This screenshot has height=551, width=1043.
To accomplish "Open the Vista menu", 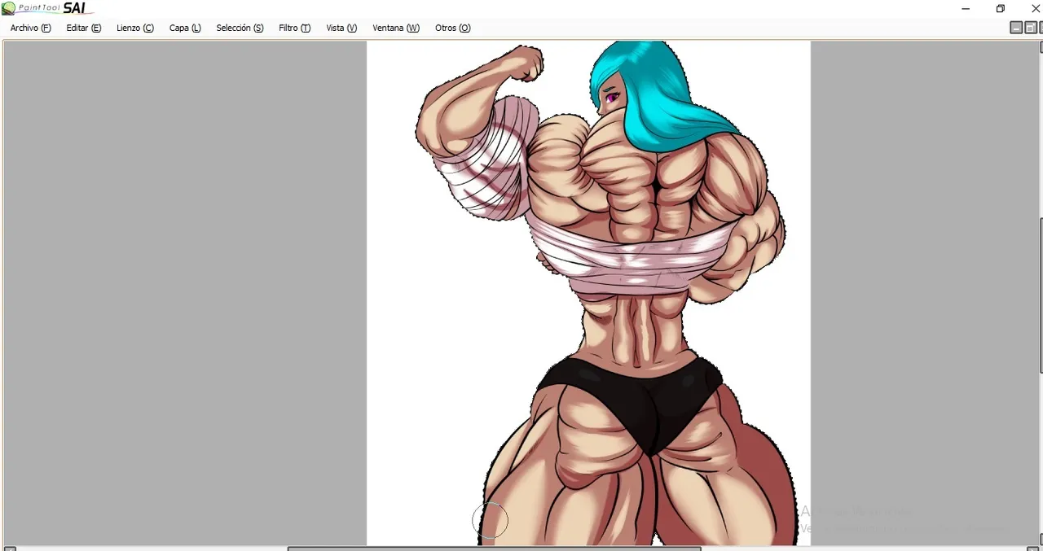I will [341, 28].
